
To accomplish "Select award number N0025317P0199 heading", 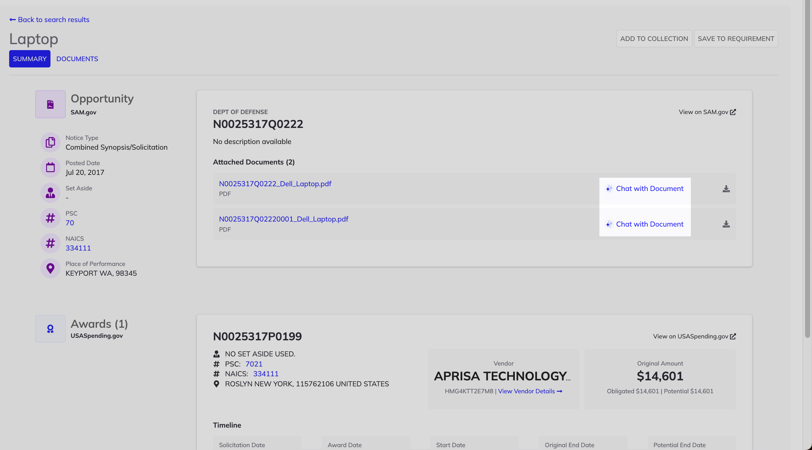I will pos(257,336).
